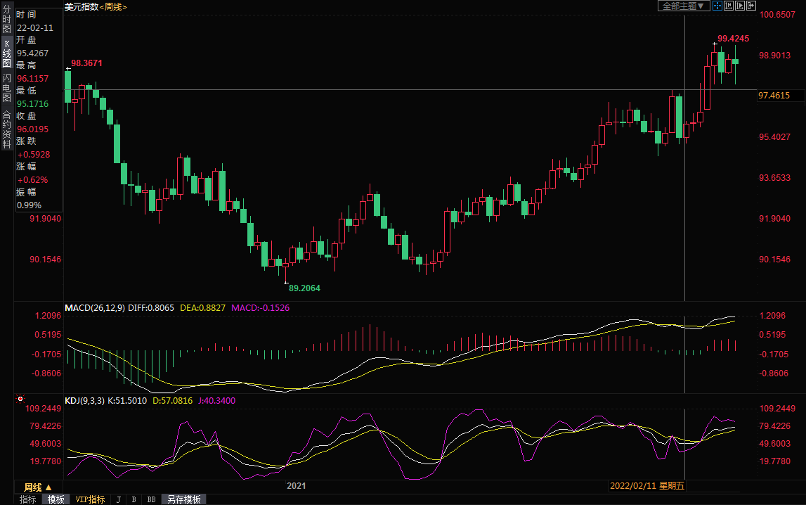Open the 合约资料 side tab
The width and height of the screenshot is (806, 505).
(x=6, y=124)
